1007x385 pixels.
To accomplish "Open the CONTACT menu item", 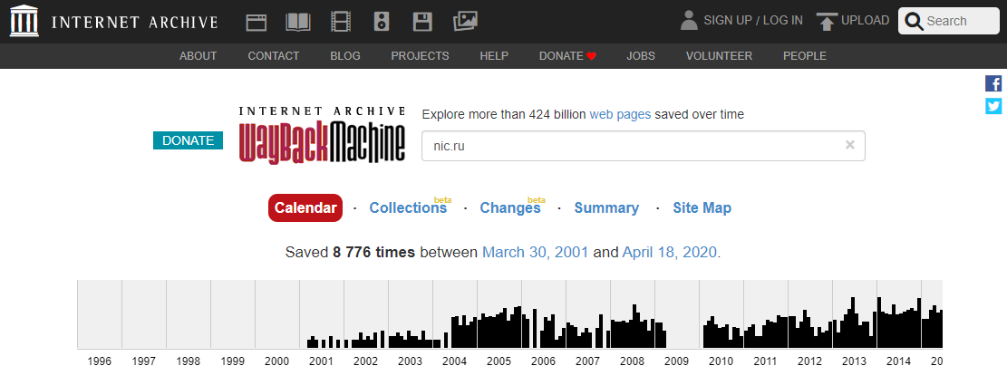I will [274, 56].
